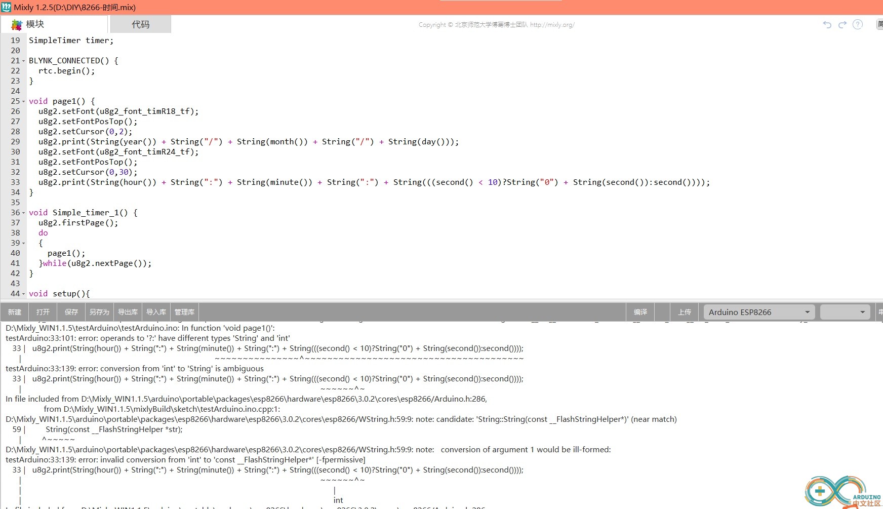Viewport: 883px width, 509px height.
Task: Collapse void setup function at line 44
Action: 23,294
